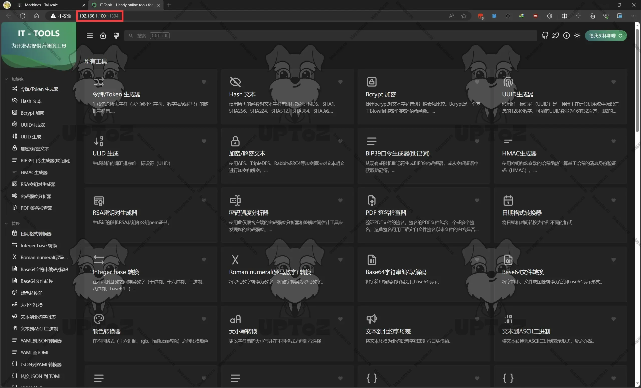641x388 pixels.
Task: Open the Base64文件转换 card title
Action: pos(523,272)
